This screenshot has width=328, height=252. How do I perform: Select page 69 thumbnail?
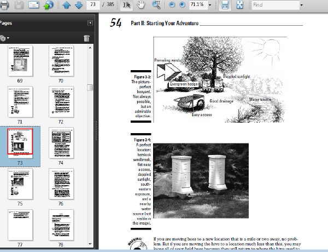pos(20,61)
